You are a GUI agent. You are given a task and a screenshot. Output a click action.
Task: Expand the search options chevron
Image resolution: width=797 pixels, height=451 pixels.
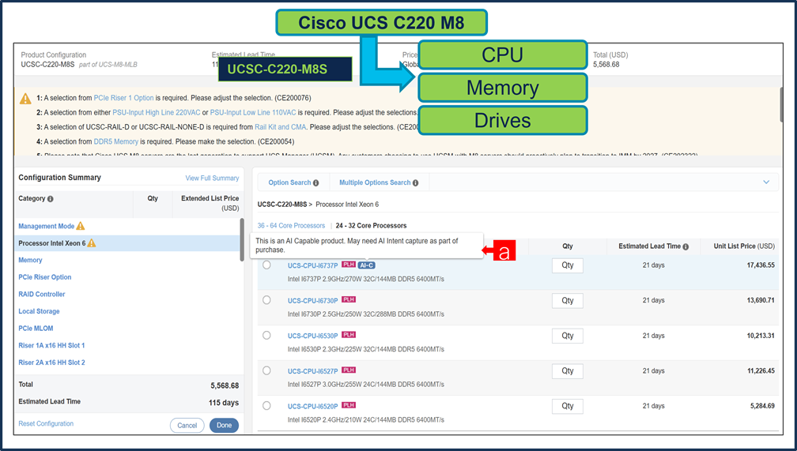(766, 182)
